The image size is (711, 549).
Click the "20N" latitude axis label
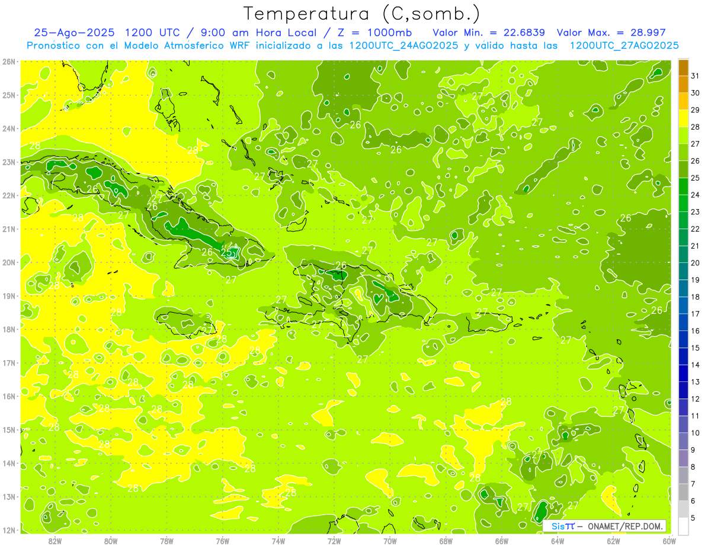tap(9, 262)
